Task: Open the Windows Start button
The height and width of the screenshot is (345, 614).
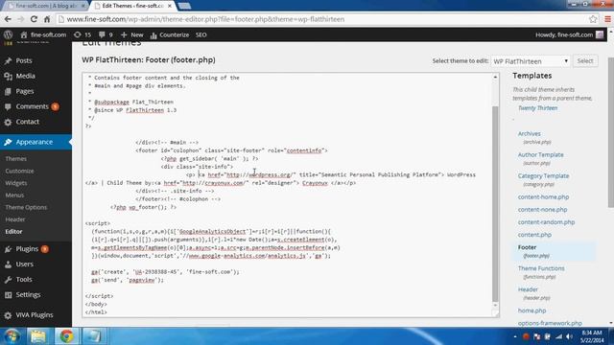Action: click(x=12, y=336)
